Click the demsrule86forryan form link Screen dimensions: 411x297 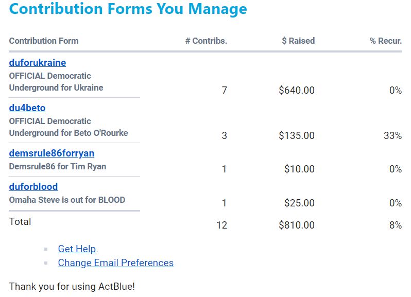(52, 153)
